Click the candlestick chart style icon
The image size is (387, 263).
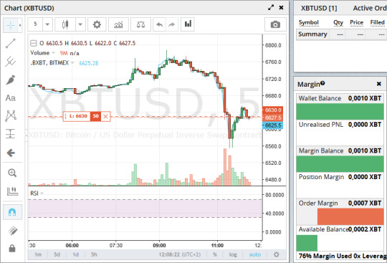65,24
